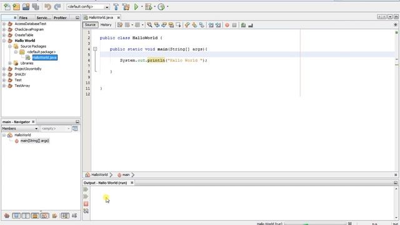Viewport: 400px width, 225px height.
Task: Click the Output settings icon below Stop
Action: (x=86, y=211)
